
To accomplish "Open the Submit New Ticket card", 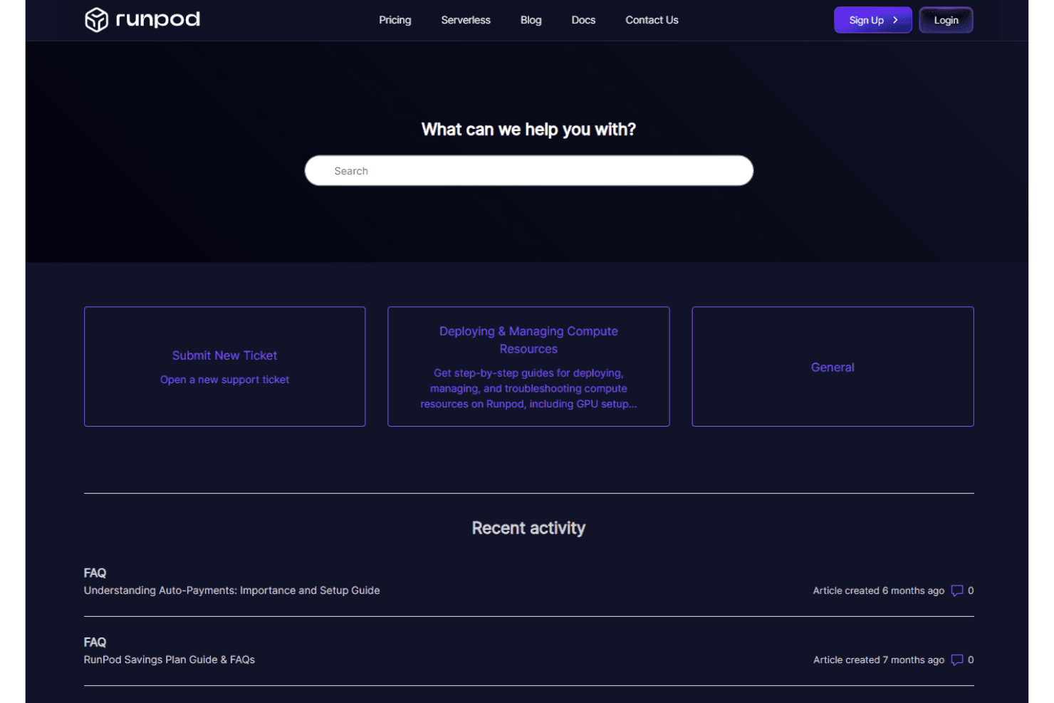I will tap(224, 367).
